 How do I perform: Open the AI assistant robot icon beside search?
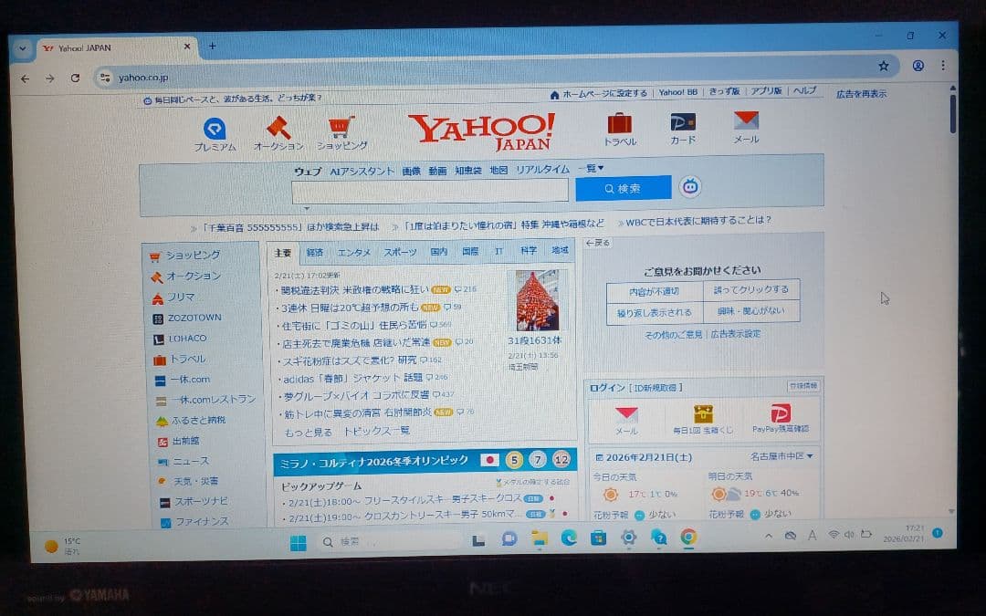(690, 187)
